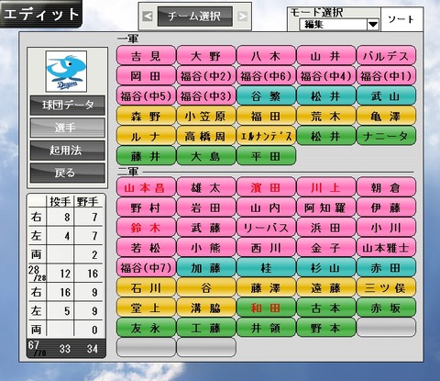This screenshot has width=440, height=381.
Task: Select first-team pitcher 八木
Action: coord(266,55)
